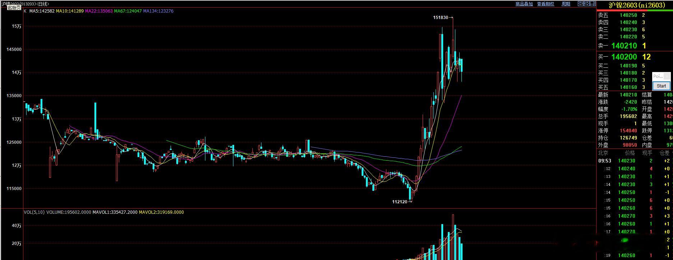Screen dimensions: 673x260
Task: Click 买一 price 140200
Action: [624, 57]
